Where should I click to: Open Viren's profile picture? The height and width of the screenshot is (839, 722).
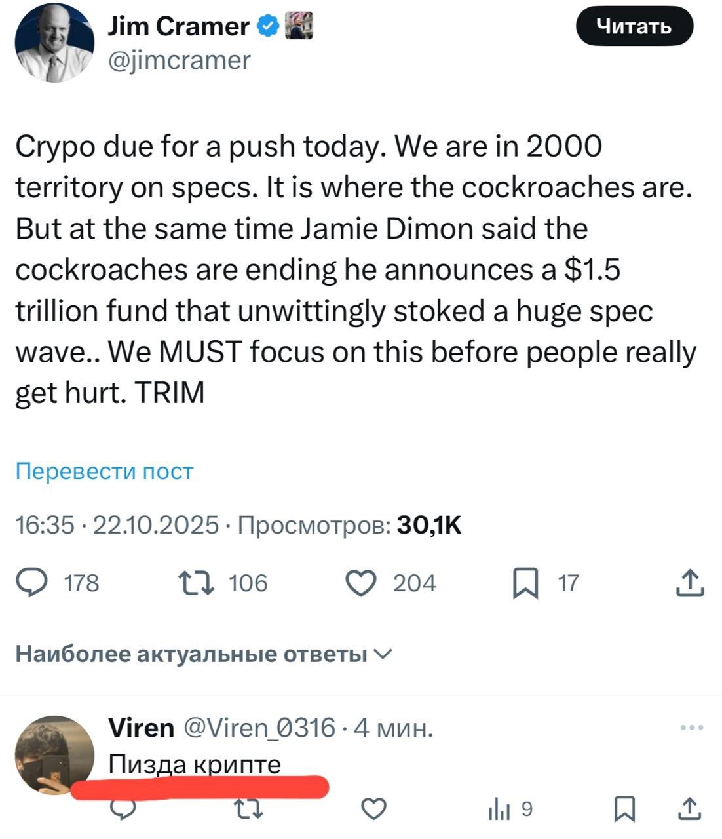pos(54,754)
